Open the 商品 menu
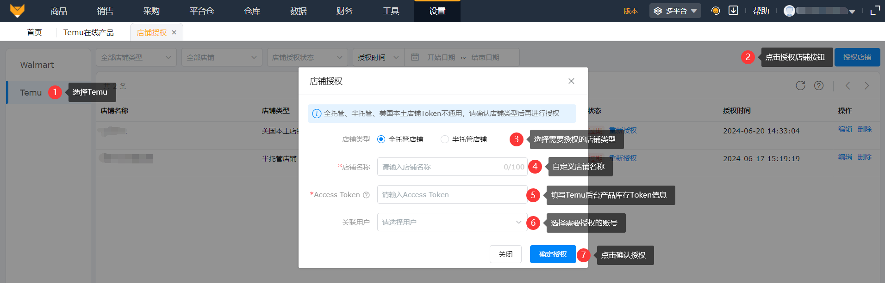 click(59, 11)
